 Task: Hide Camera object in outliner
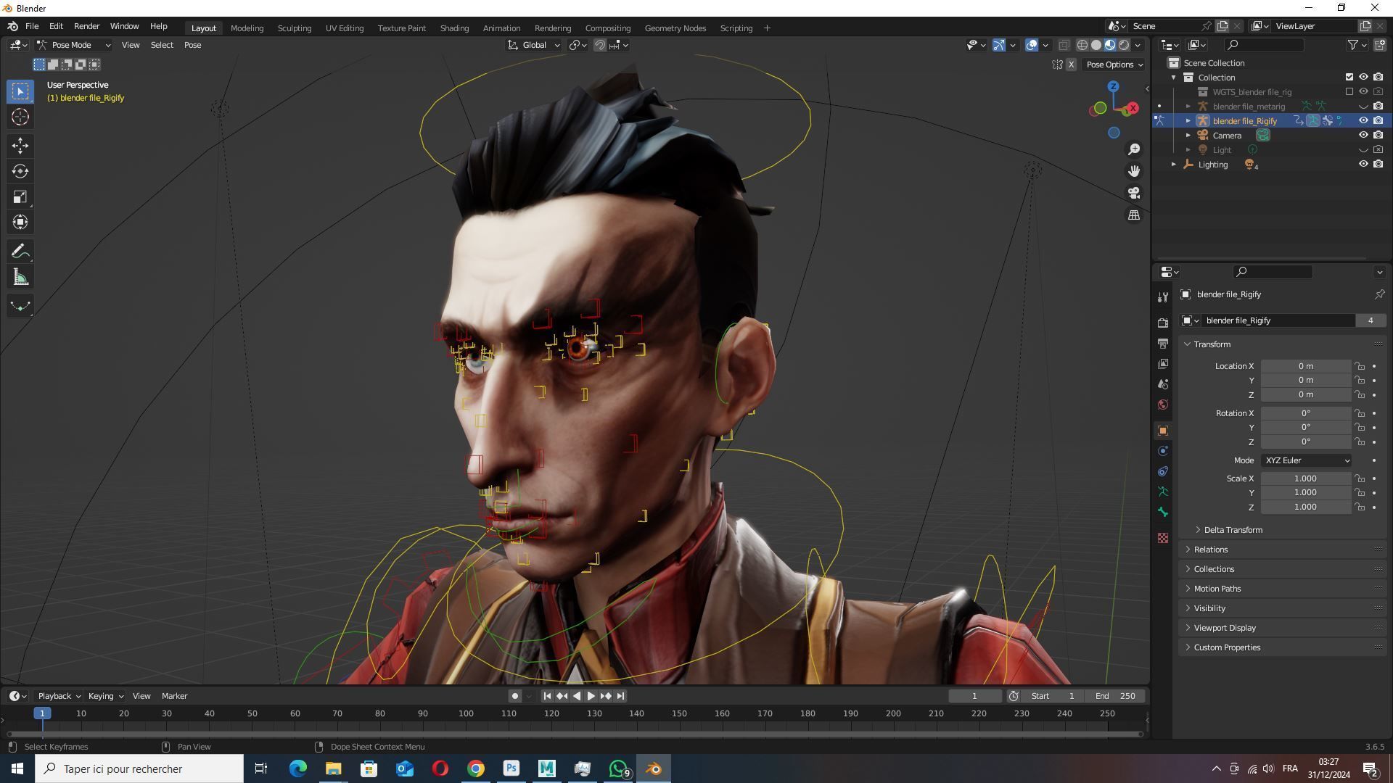1363,136
